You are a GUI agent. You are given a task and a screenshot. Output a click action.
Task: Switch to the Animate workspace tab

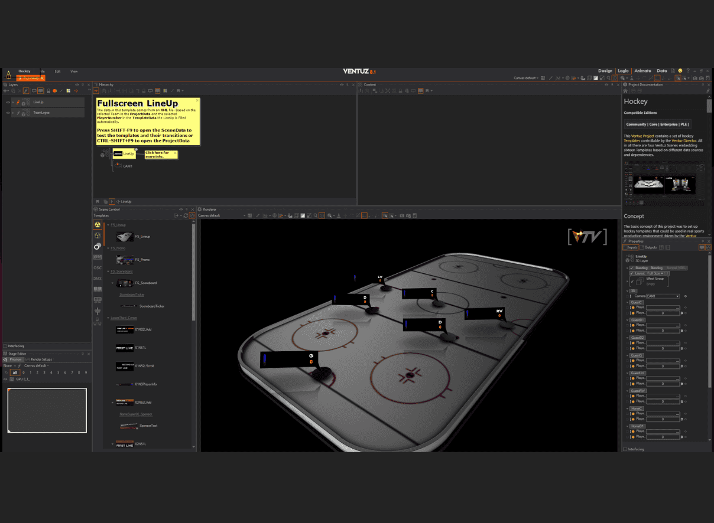[642, 71]
